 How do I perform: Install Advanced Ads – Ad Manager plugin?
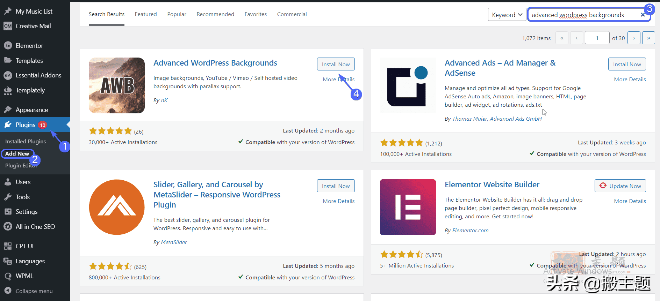(x=627, y=64)
